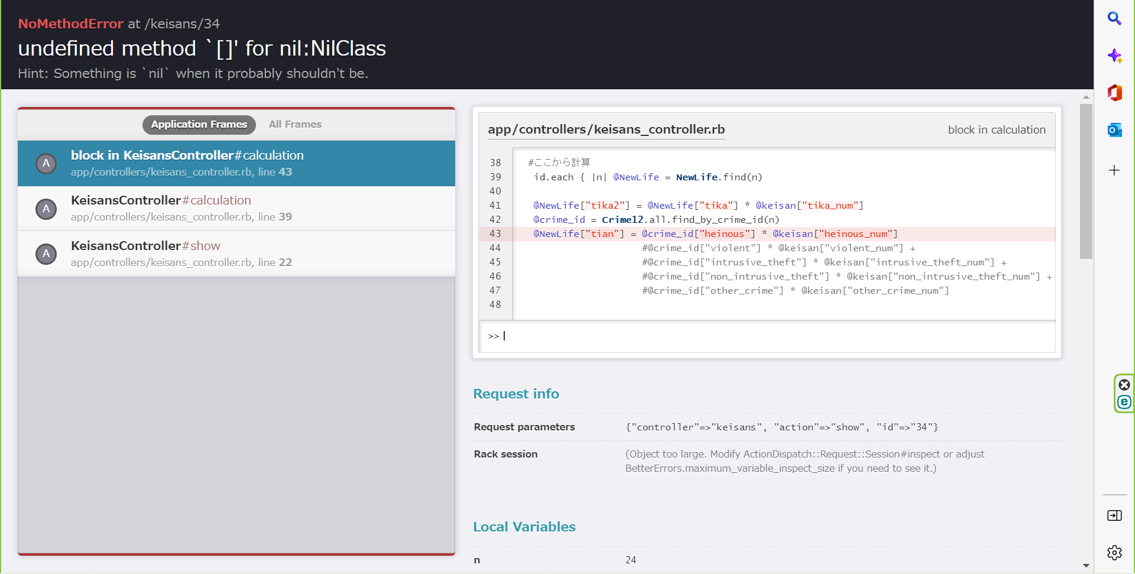Open Outlook from the browser sidebar
The height and width of the screenshot is (574, 1135).
pos(1114,130)
